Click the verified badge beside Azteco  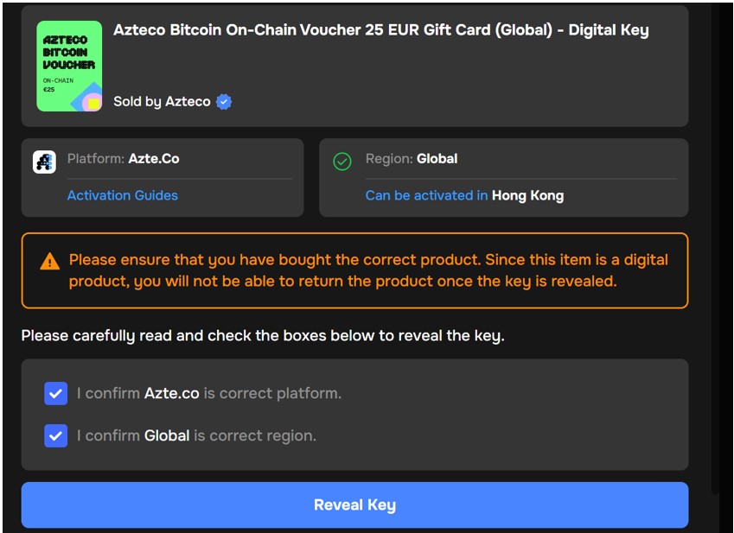pos(224,102)
